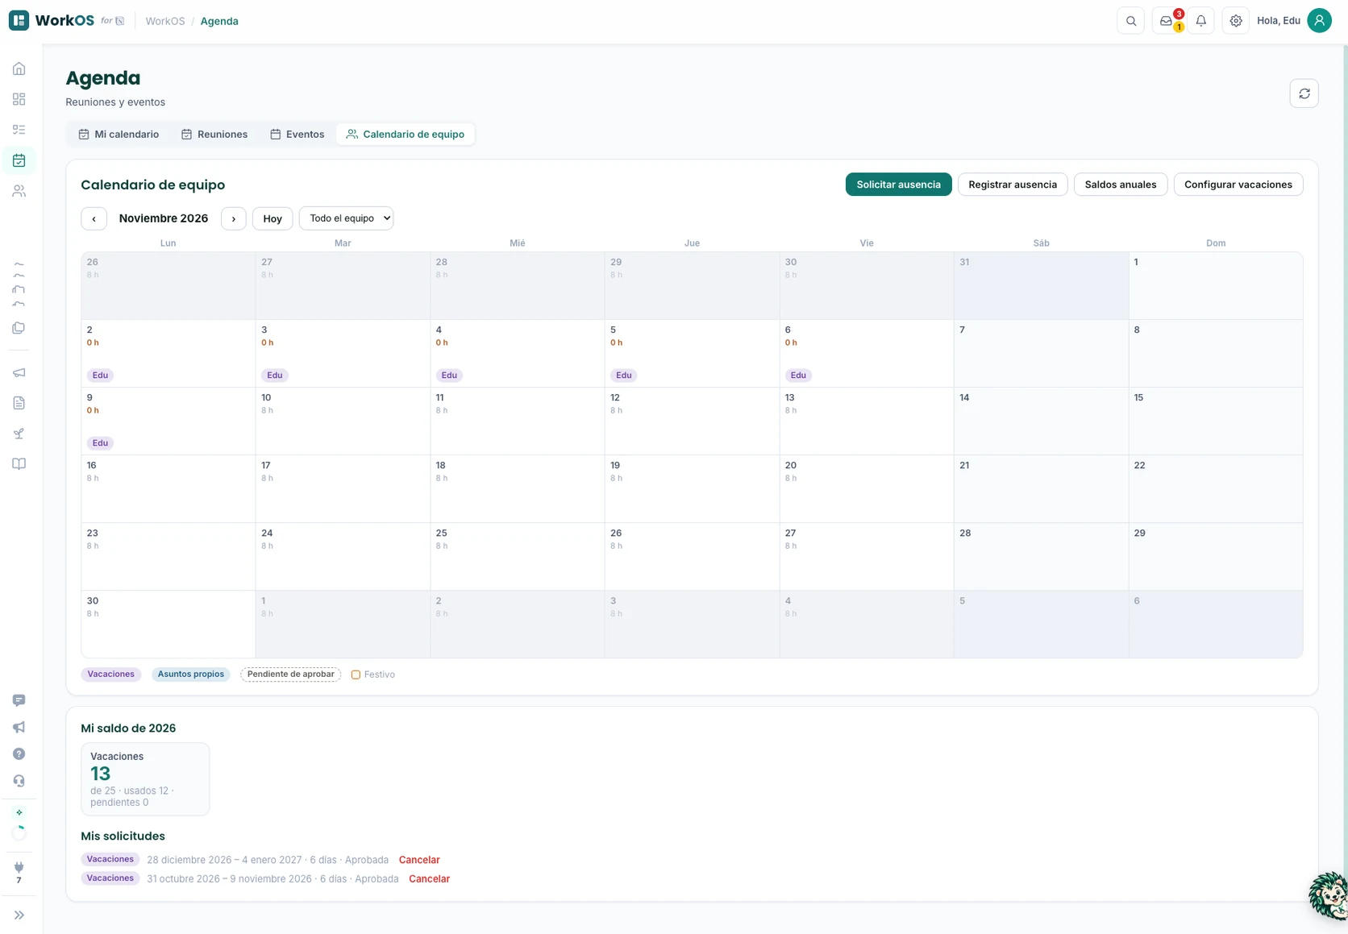The image size is (1348, 934).
Task: Open the help question mark icon
Action: [x=19, y=753]
